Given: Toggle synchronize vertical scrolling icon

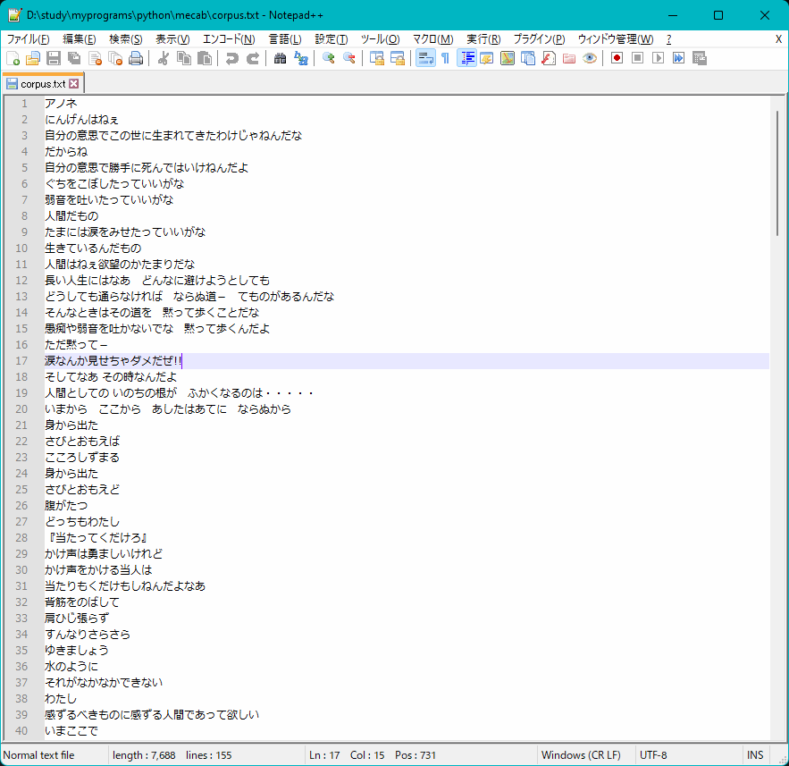Looking at the screenshot, I should (376, 58).
